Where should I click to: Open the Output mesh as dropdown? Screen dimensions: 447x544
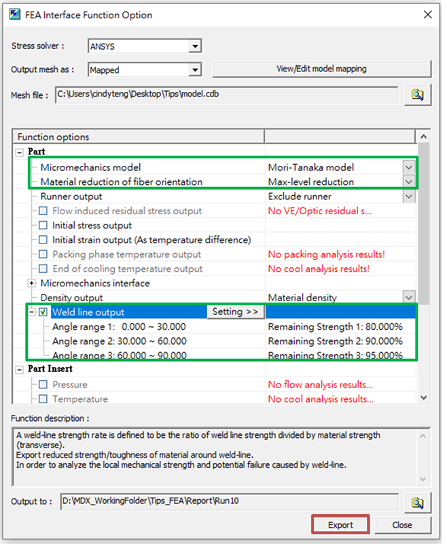tap(195, 69)
